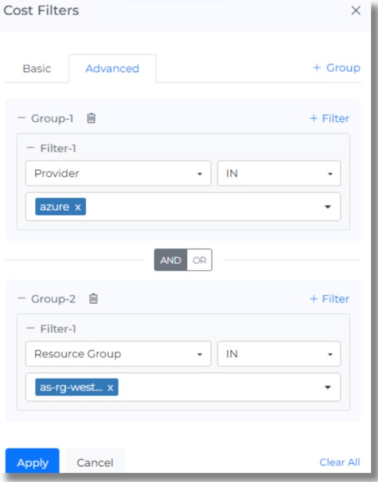Add a new group with + Group
This screenshot has height=482, width=378.
click(336, 68)
